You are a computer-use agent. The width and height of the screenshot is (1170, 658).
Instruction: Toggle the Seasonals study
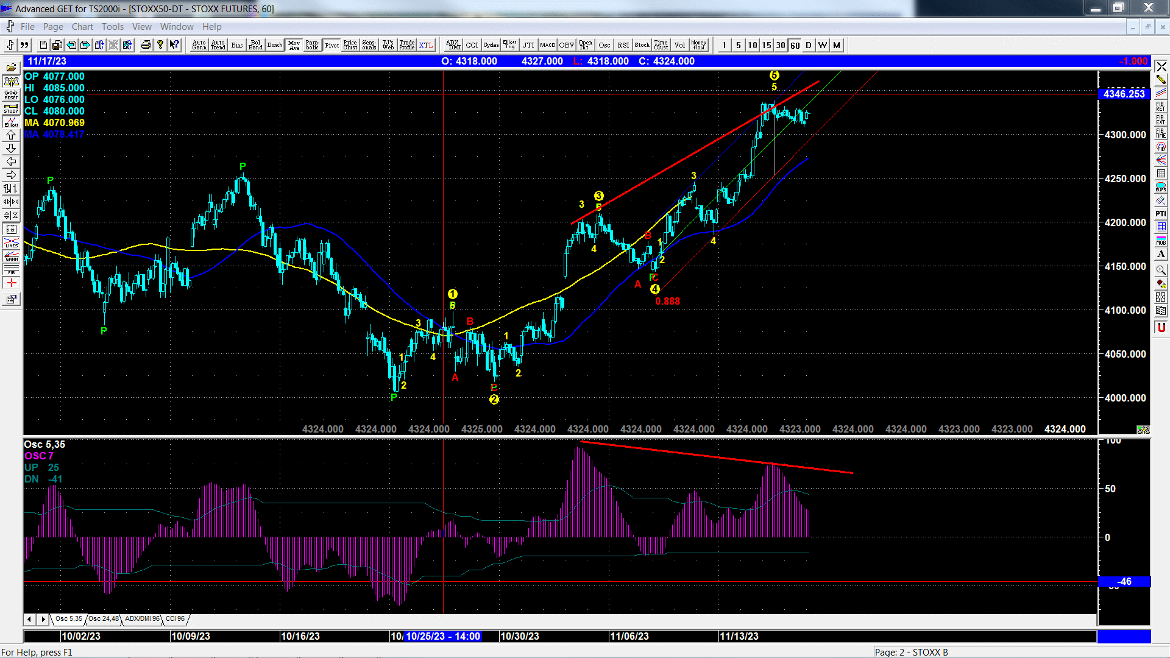coord(369,45)
